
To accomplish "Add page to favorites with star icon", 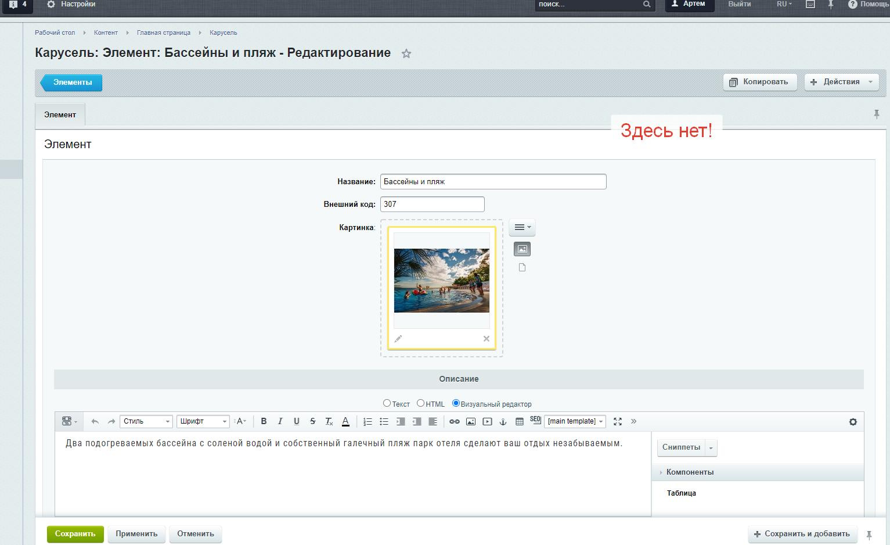I will (x=406, y=53).
